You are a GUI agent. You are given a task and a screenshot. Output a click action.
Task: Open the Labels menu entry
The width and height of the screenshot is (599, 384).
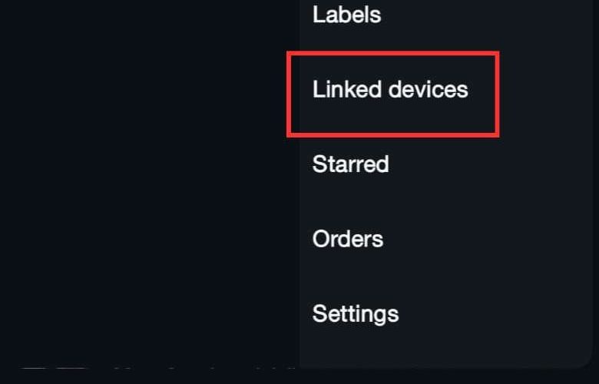point(346,15)
